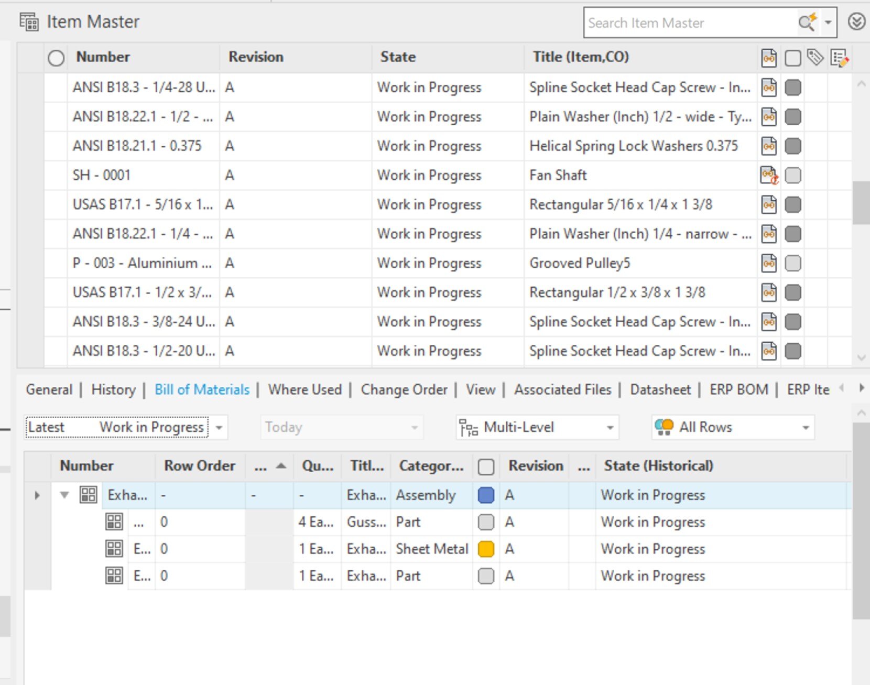The width and height of the screenshot is (870, 685).
Task: Open the search options dropdown arrow
Action: 828,23
